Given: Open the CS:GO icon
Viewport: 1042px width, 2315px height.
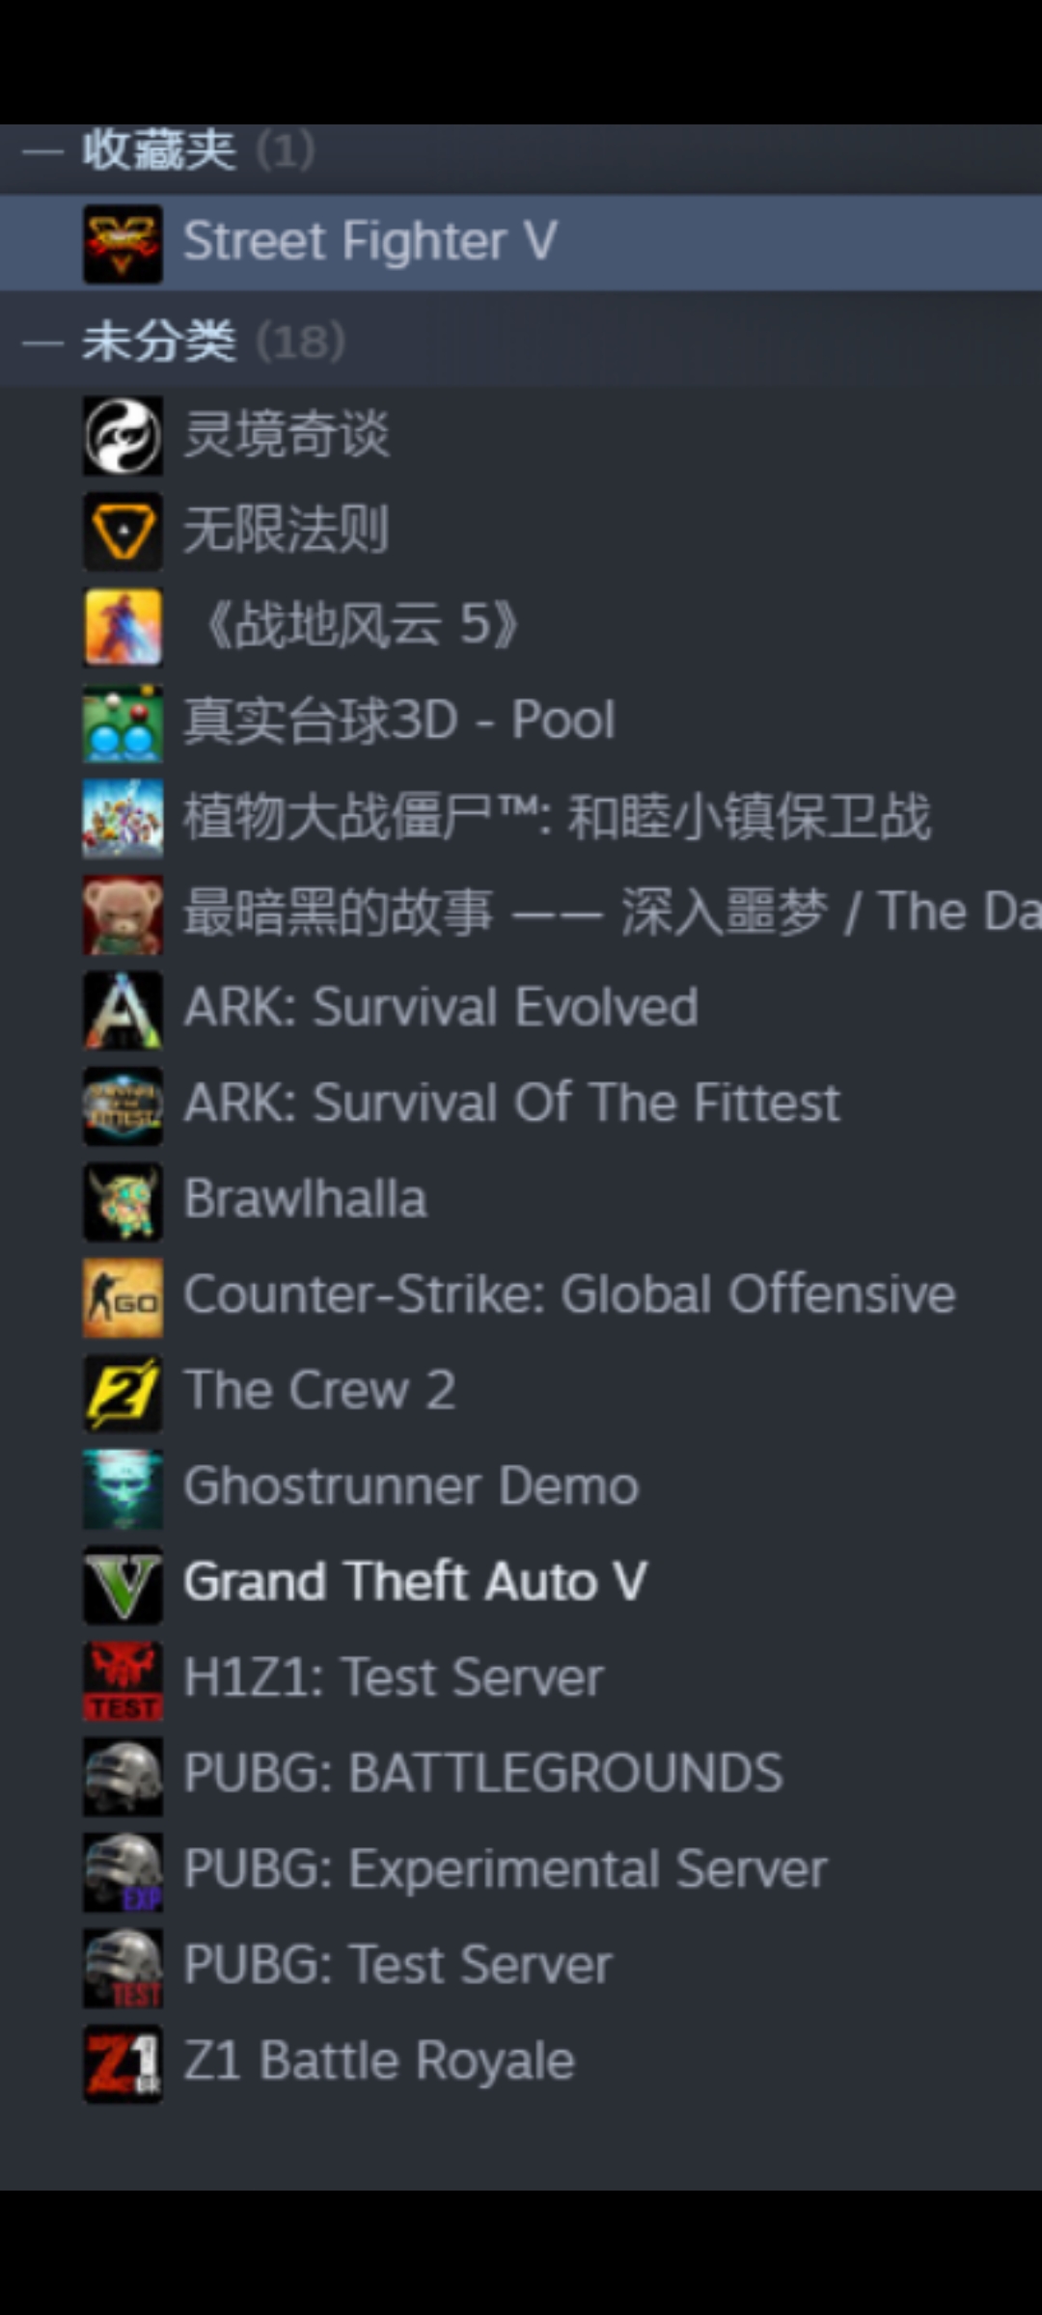Looking at the screenshot, I should pos(123,1296).
